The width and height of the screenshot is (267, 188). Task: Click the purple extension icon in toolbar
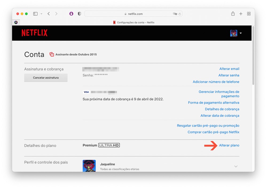coord(71,14)
